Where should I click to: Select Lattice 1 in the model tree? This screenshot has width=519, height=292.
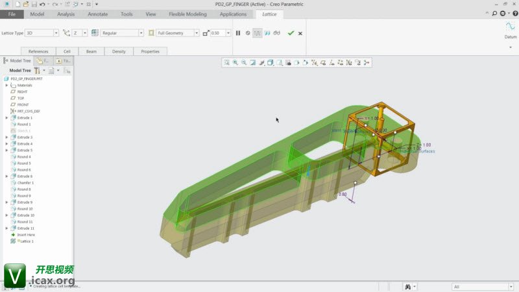25,241
